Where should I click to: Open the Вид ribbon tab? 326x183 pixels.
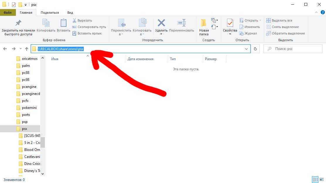click(x=70, y=13)
